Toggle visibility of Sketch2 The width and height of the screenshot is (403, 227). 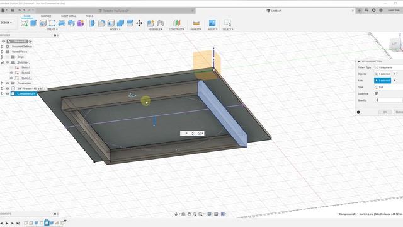pyautogui.click(x=11, y=73)
